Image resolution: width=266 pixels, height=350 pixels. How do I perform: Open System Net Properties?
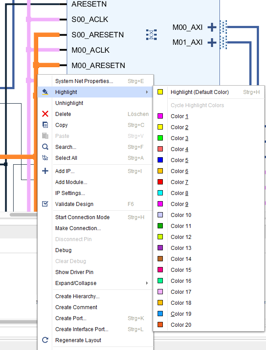click(x=96, y=81)
